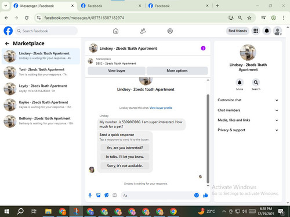The width and height of the screenshot is (290, 217).
Task: Open Task View on the taskbar
Action: (x=34, y=212)
